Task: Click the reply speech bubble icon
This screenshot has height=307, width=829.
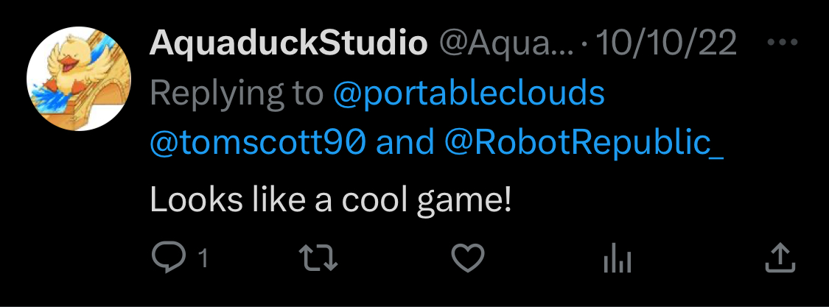Action: tap(170, 257)
